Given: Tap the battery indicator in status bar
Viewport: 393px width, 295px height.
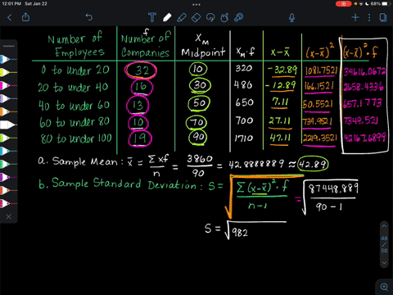Looking at the screenshot, I should (x=386, y=4).
